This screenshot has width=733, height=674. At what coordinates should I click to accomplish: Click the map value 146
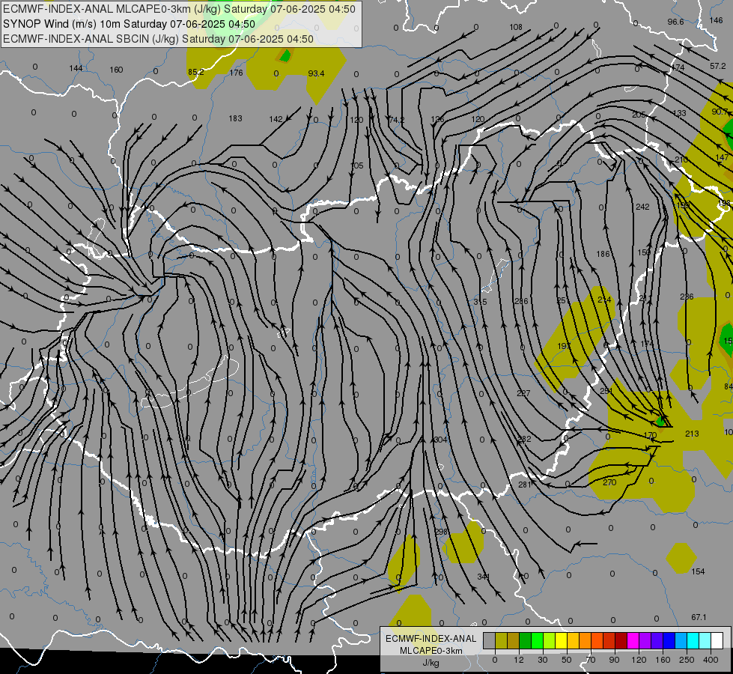click(716, 20)
